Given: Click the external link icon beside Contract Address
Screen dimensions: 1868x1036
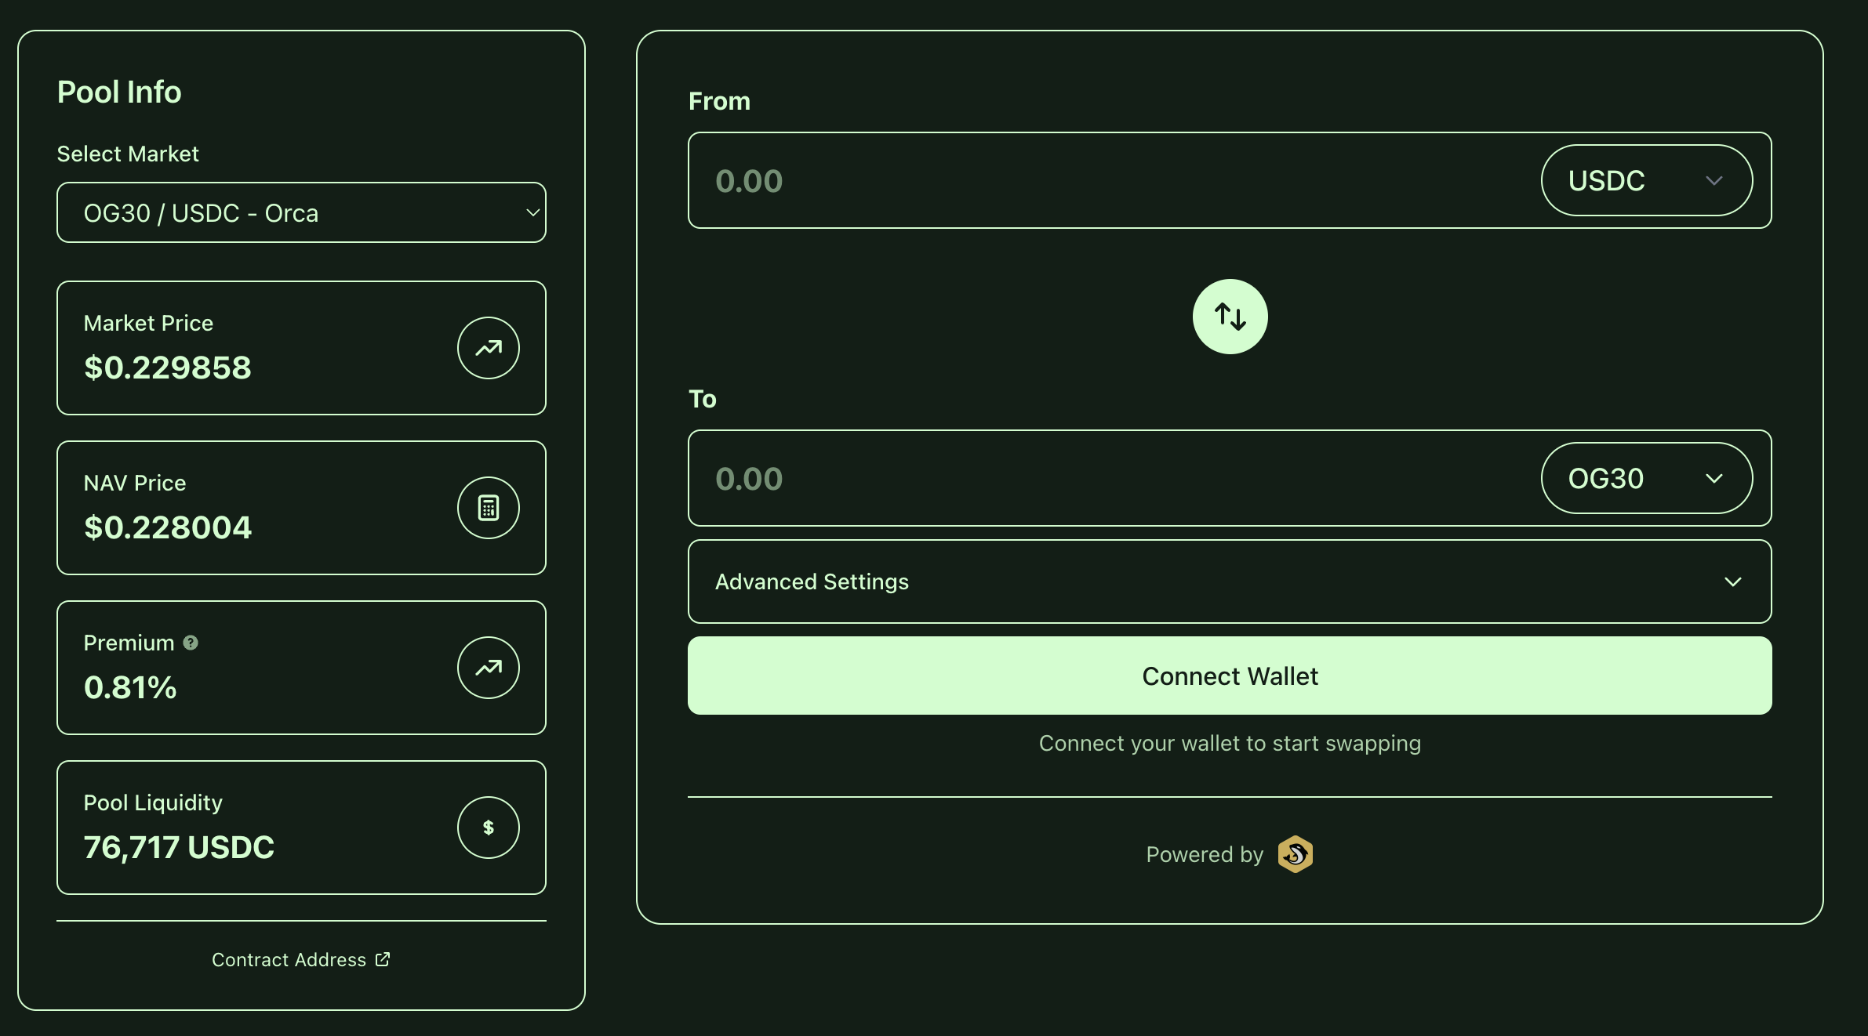Looking at the screenshot, I should [383, 959].
